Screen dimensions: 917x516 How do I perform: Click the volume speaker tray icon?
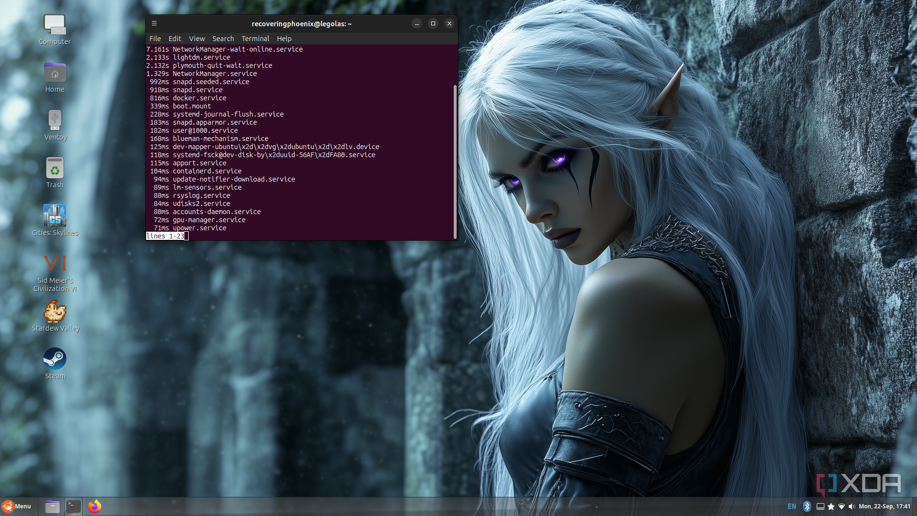852,506
